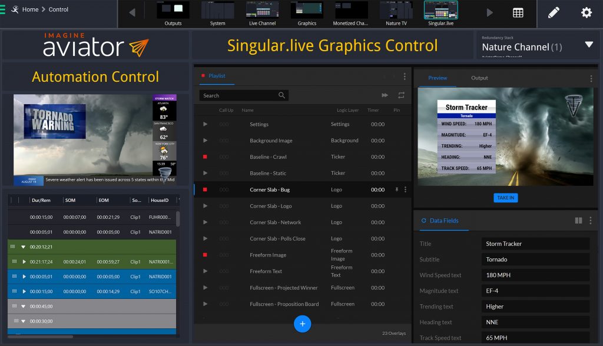603x346 pixels.
Task: Edit the Title field Storm Tracker
Action: point(535,244)
